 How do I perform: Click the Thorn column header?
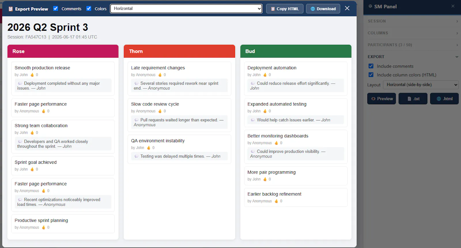pyautogui.click(x=179, y=51)
